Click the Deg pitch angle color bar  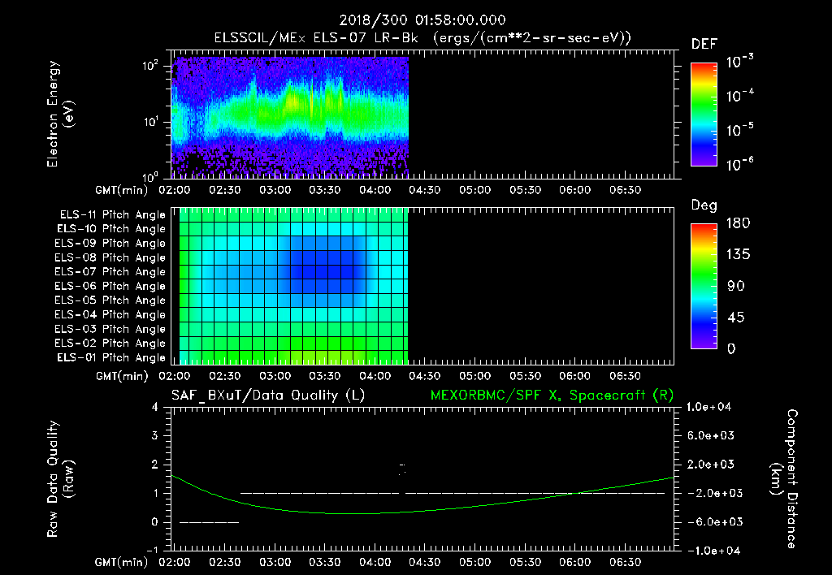[704, 286]
